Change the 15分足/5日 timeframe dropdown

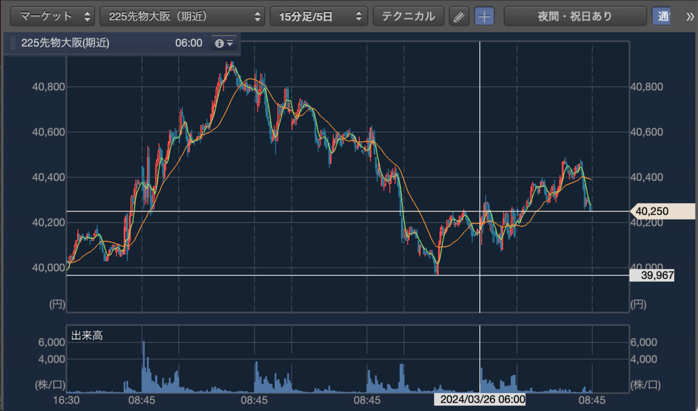pos(319,16)
